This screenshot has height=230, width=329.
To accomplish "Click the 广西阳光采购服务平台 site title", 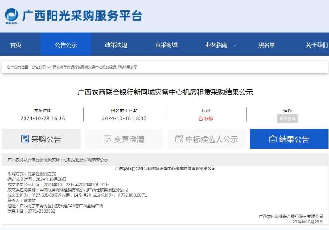I will tap(82, 16).
